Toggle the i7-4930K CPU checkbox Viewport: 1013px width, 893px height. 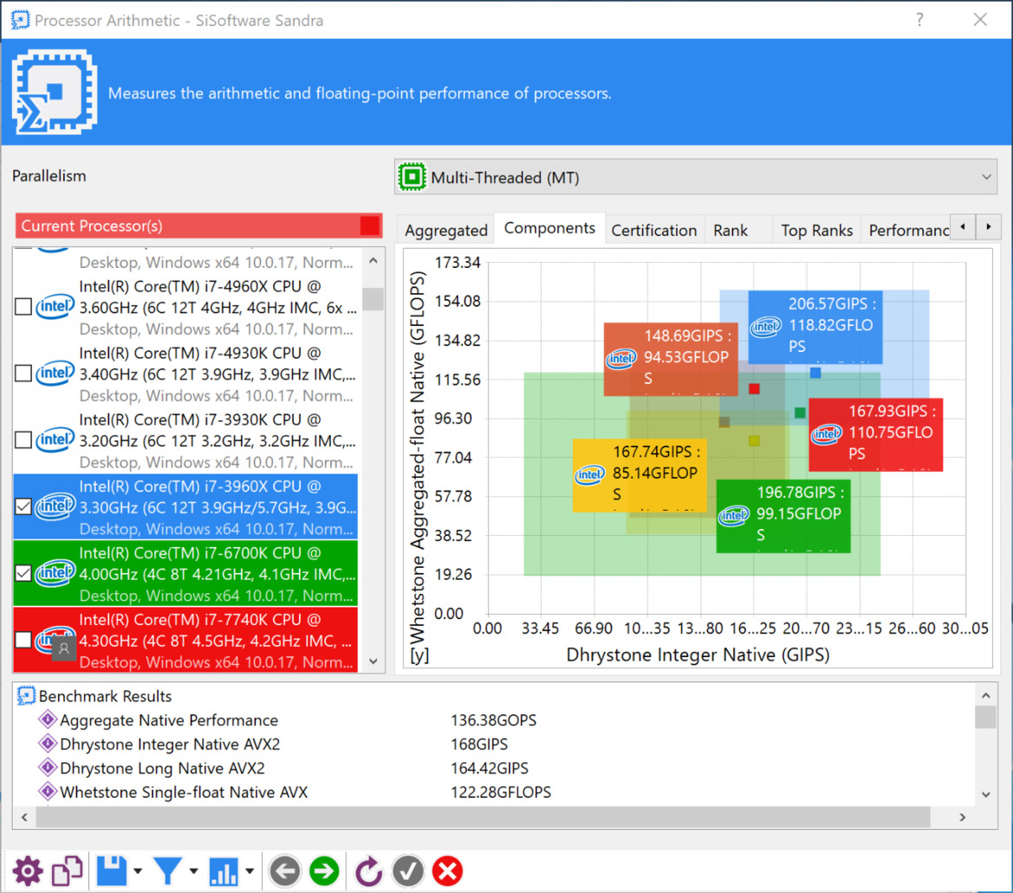coord(23,373)
